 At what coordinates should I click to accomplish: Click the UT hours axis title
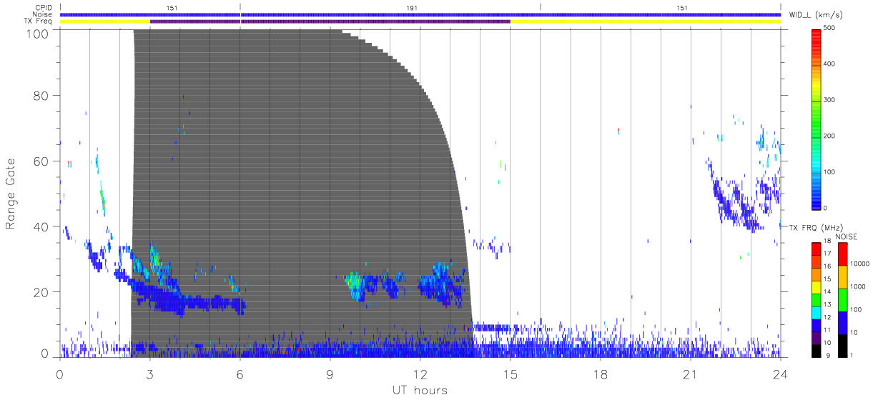point(419,390)
